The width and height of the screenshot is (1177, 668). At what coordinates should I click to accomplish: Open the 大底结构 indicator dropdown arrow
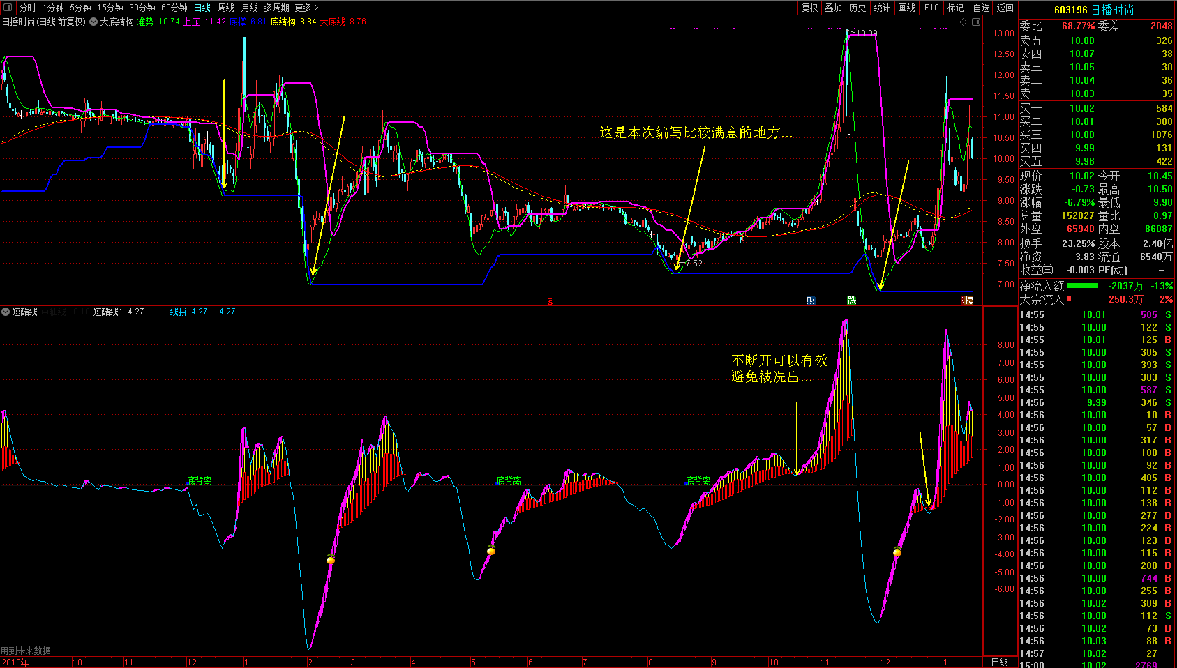click(x=93, y=22)
